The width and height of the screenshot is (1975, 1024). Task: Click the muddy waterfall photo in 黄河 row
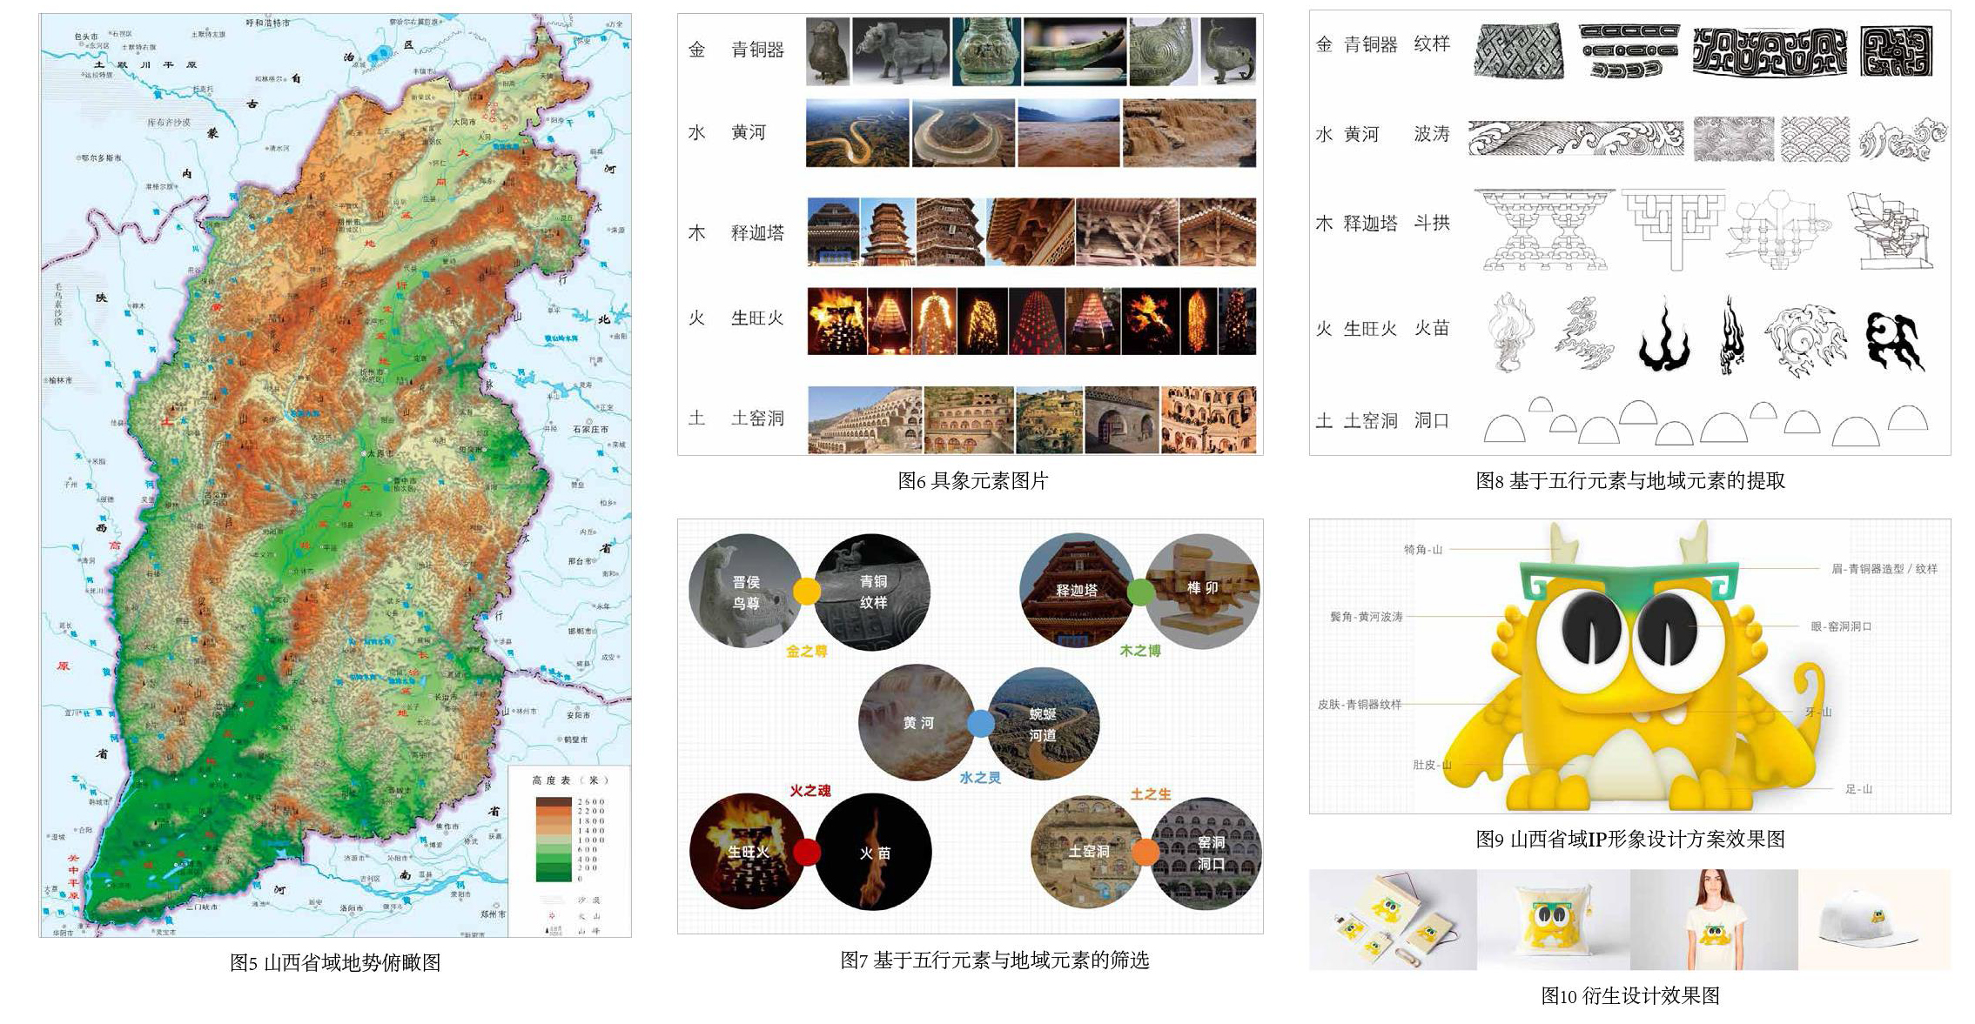1189,133
